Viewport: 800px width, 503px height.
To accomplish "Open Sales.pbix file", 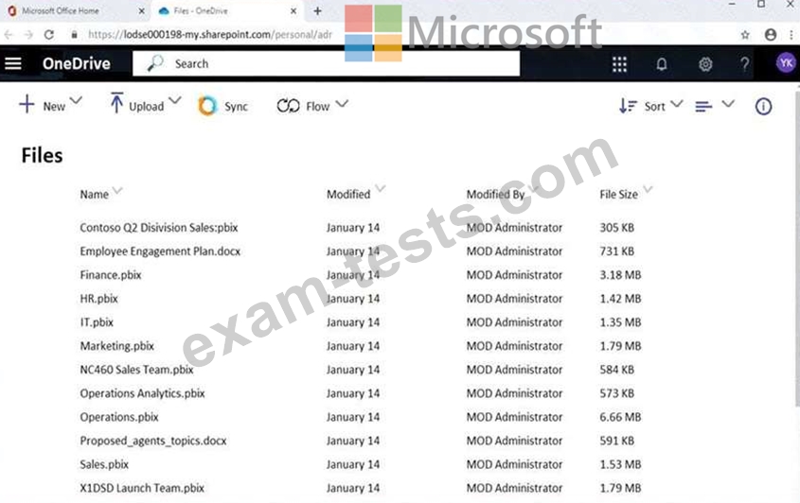I will 104,464.
